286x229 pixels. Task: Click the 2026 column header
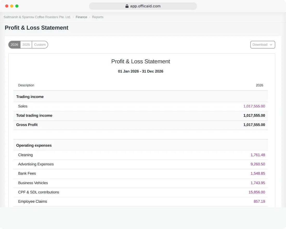(259, 85)
